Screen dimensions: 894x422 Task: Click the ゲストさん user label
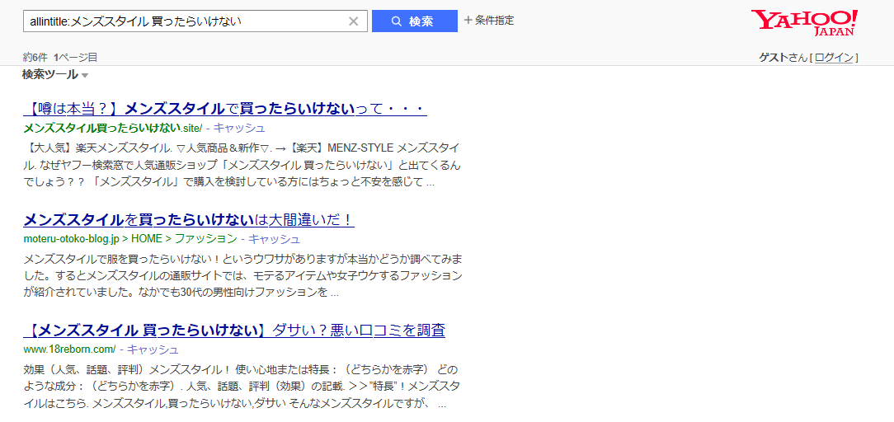point(783,58)
